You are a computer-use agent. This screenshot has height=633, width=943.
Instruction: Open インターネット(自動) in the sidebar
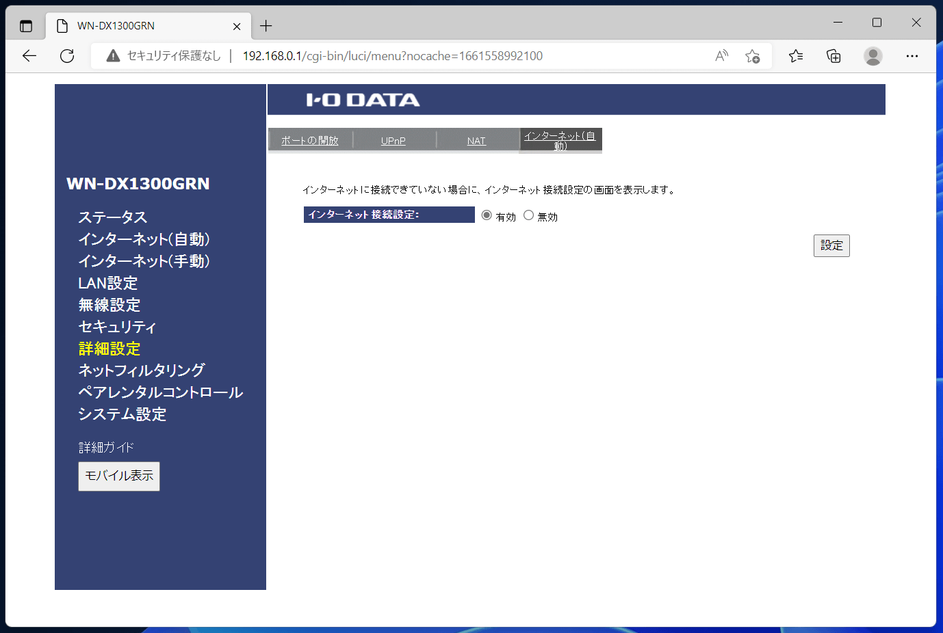(144, 239)
